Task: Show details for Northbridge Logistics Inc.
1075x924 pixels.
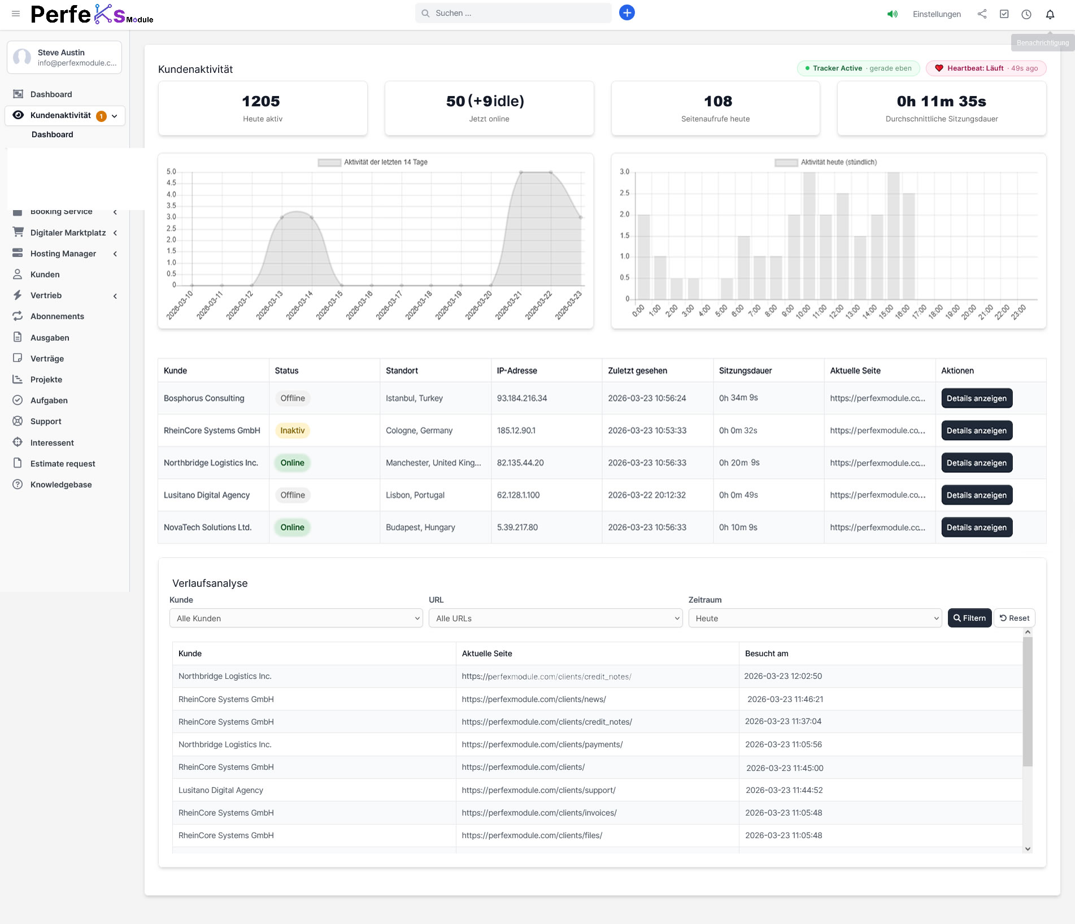Action: (x=976, y=463)
